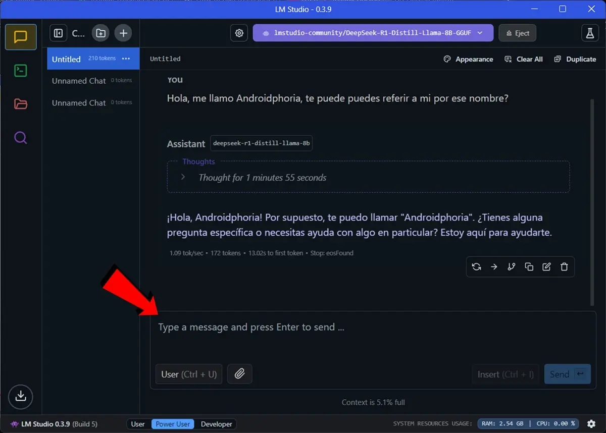Delete the assistant message

click(564, 267)
